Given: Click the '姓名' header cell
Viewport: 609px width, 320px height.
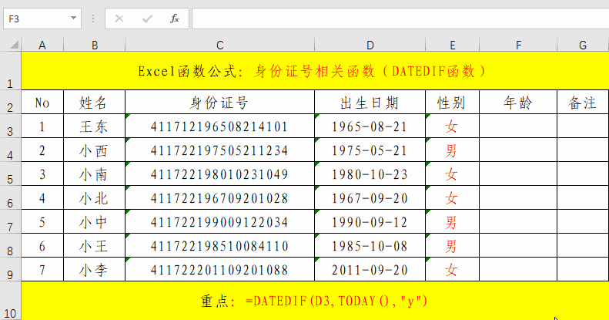Looking at the screenshot, I should point(95,103).
